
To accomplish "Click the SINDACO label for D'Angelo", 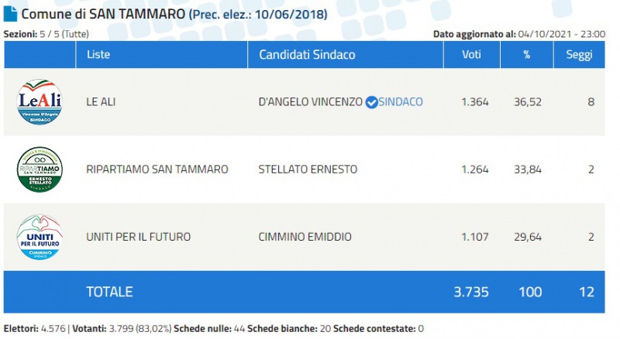I will tap(401, 102).
